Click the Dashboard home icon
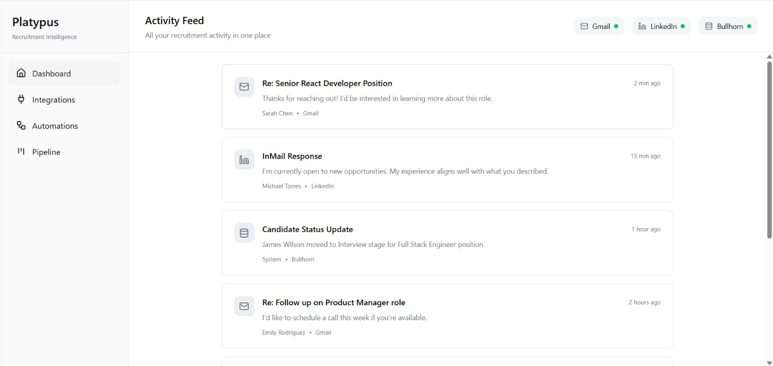773x366 pixels. pyautogui.click(x=21, y=73)
